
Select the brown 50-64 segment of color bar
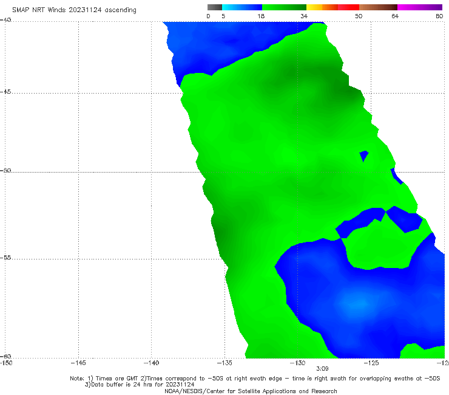pos(378,7)
